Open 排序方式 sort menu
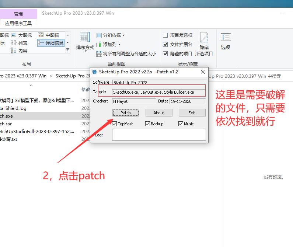 [85, 42]
